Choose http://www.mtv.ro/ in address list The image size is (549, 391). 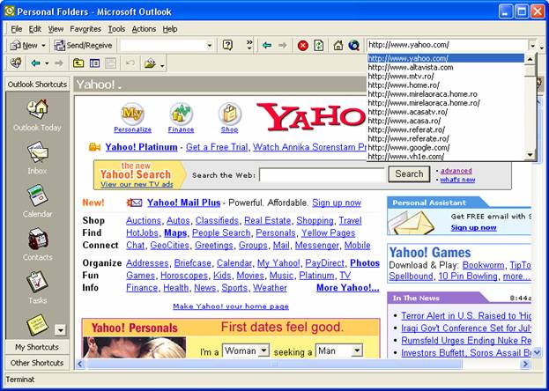pos(446,77)
